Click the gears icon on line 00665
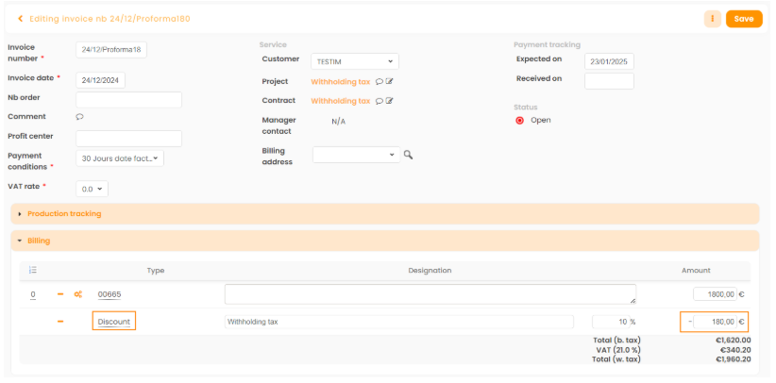The image size is (776, 383). click(77, 294)
